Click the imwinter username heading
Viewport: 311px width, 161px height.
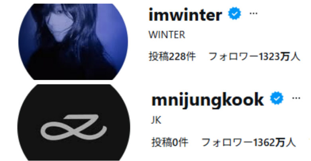[x=185, y=15]
